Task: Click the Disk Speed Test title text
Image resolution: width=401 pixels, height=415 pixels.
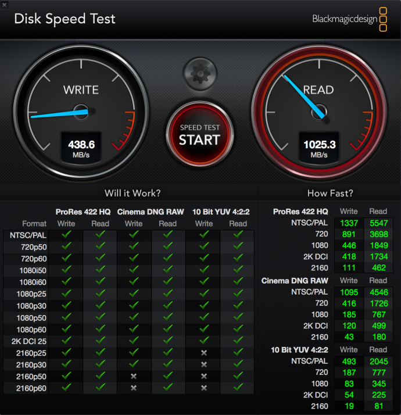Action: tap(65, 19)
